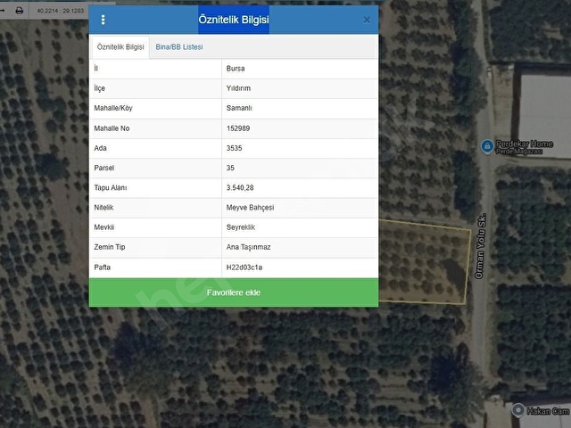Screen dimensions: 571x428
Task: Click the Favorilere ekle button
Action: point(234,292)
